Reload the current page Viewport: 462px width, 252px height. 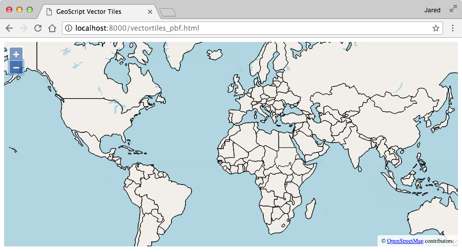38,28
